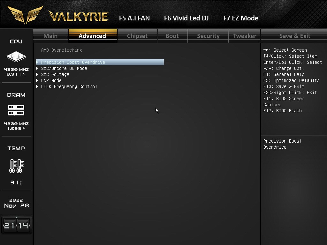
Task: Expand the SoC/Uncore OC Mode entry
Action: tap(64, 68)
